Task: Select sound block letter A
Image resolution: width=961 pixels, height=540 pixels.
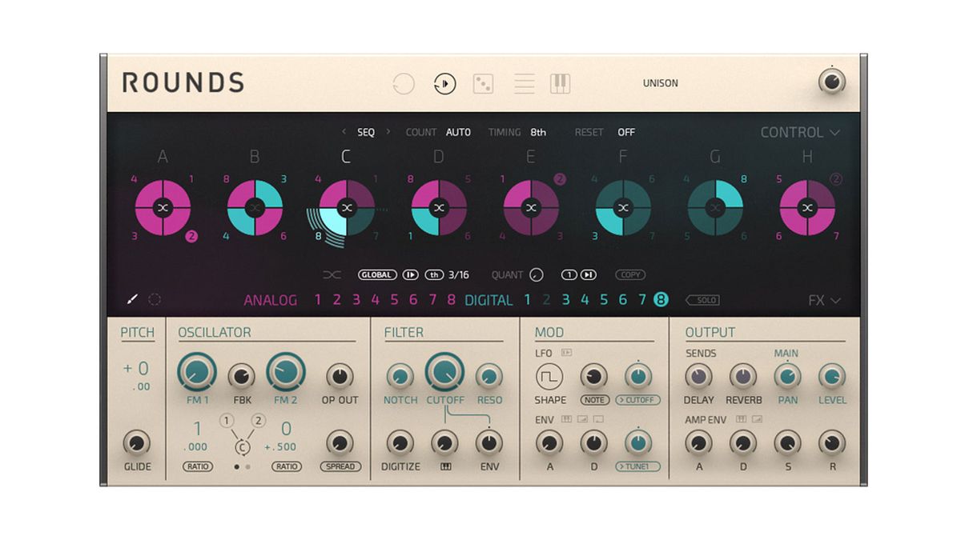Action: pyautogui.click(x=163, y=157)
